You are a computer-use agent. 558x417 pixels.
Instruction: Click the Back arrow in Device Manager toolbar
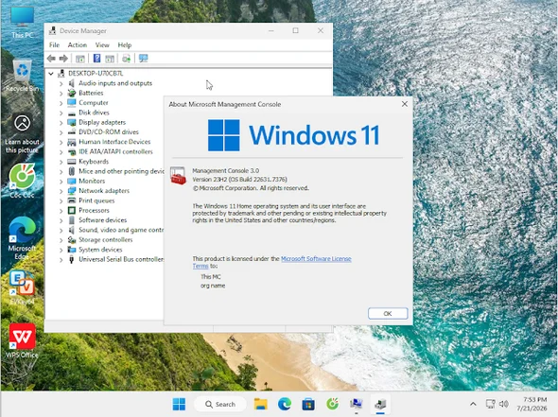(51, 59)
